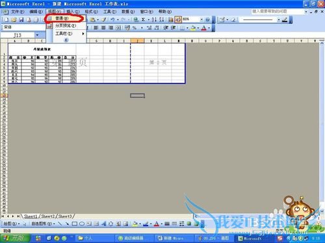Viewport: 325px width, 243px height.
Task: Switch to the Sheet3 tab
Action: pyautogui.click(x=65, y=216)
